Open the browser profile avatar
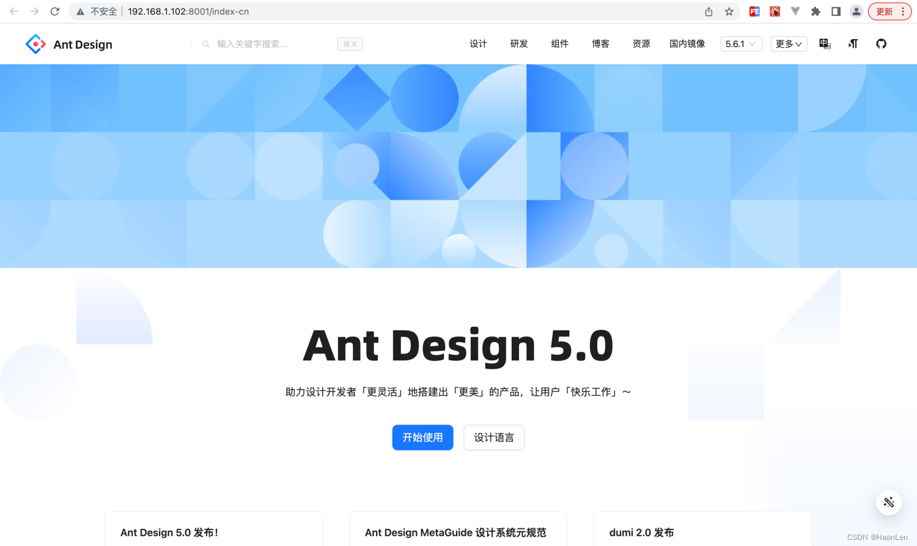This screenshot has width=917, height=546. click(x=856, y=12)
